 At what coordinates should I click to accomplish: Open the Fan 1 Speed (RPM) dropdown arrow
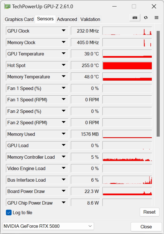pos(64,99)
